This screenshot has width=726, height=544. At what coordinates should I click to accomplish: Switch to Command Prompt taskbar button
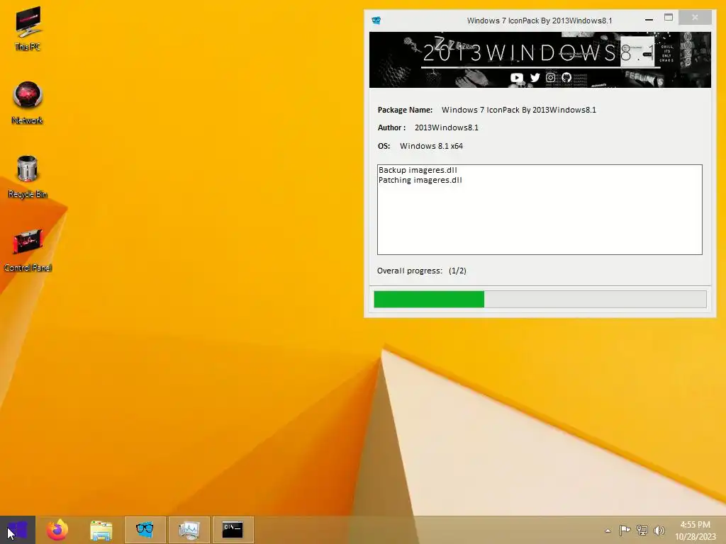point(233,530)
